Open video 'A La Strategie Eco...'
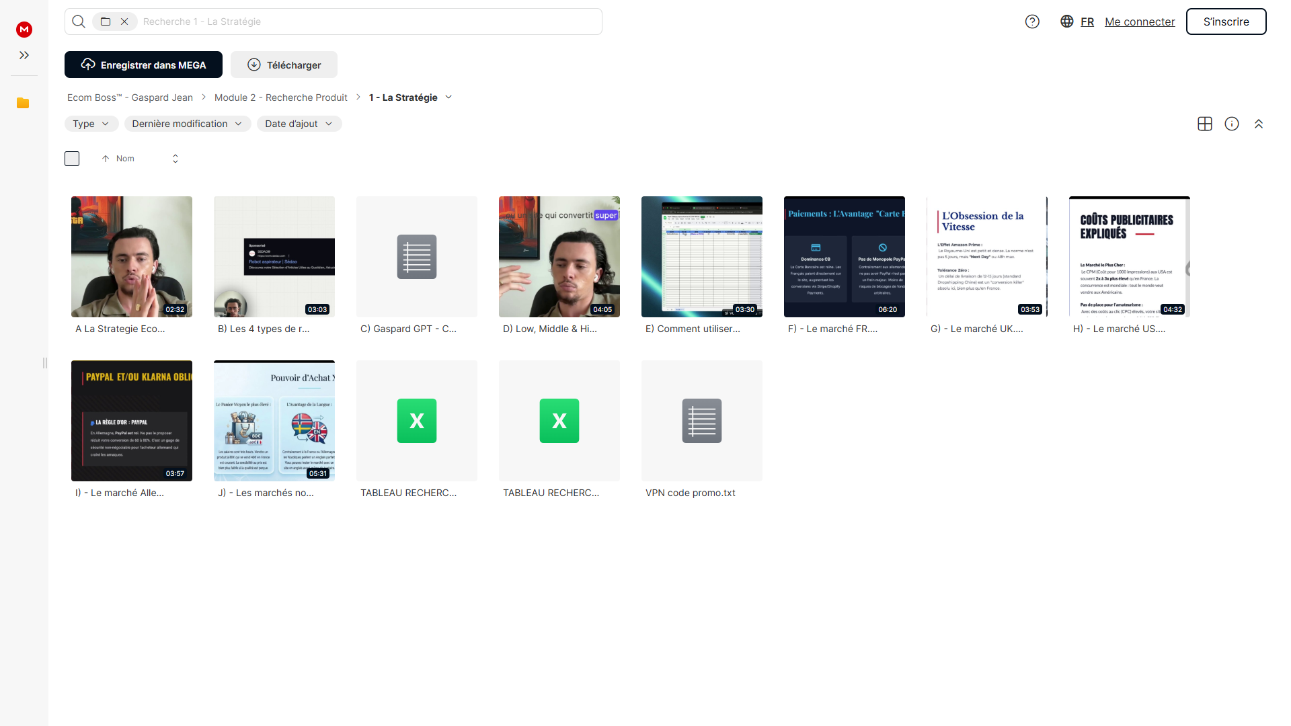Viewport: 1291px width, 726px height. pos(132,257)
